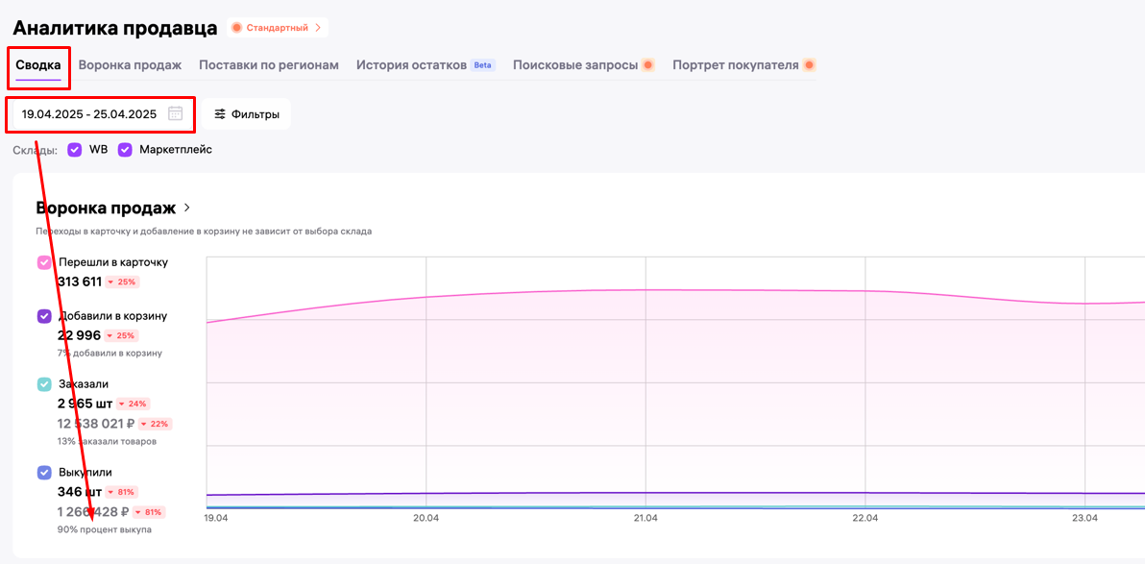The image size is (1145, 564).
Task: Expand the Стандартный tariff chevron
Action: pyautogui.click(x=318, y=28)
